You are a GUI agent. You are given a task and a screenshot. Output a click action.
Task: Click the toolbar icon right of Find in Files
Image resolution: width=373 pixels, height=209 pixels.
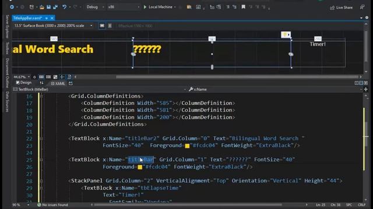click(x=198, y=7)
